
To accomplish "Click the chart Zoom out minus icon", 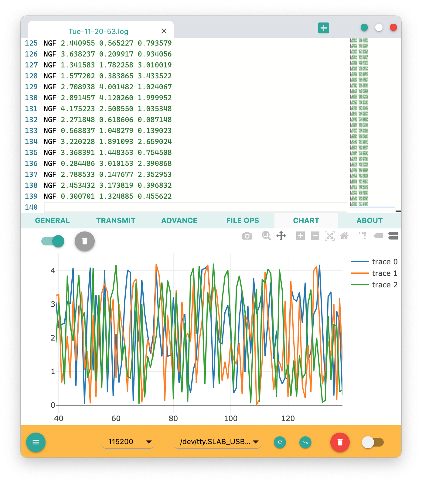I will coord(315,236).
